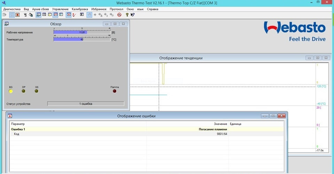Open the Диагностика menu
This screenshot has width=334, height=174.
point(11,9)
